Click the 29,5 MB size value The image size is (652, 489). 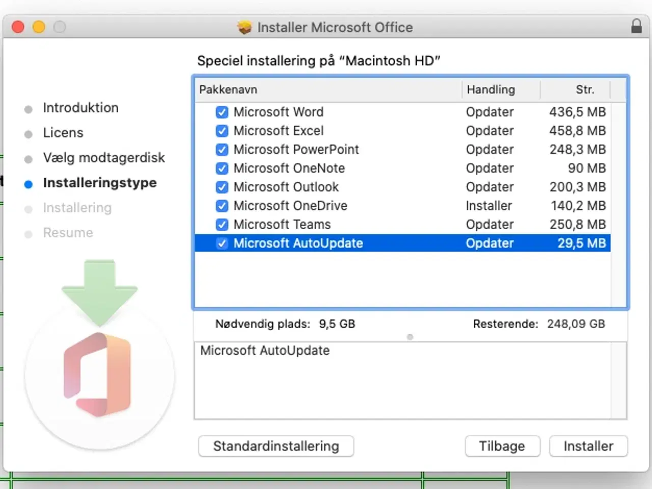click(x=582, y=243)
